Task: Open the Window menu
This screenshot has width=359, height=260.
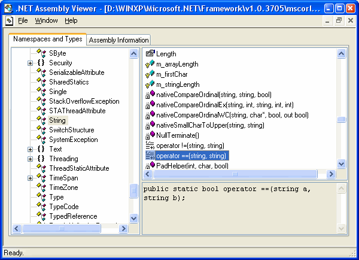Action: pyautogui.click(x=46, y=20)
